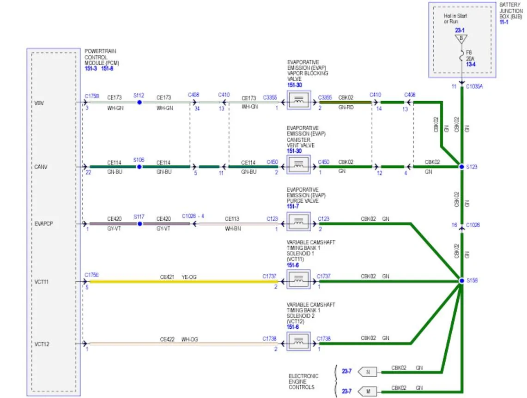Click the S106 splice dot

[139, 167]
